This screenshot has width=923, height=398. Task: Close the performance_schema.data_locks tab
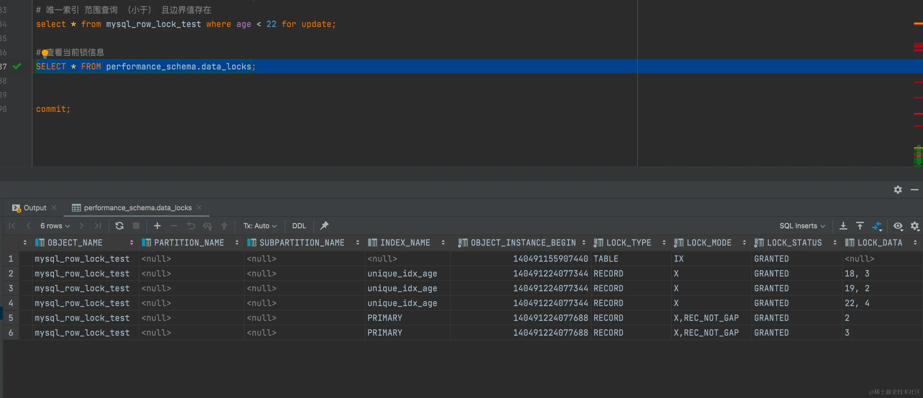[x=199, y=208]
